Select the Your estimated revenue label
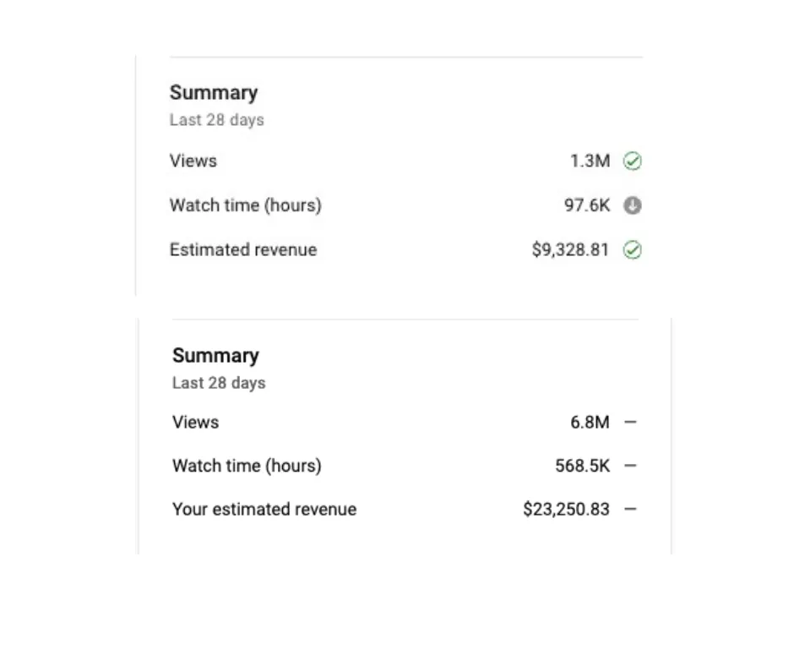Image resolution: width=794 pixels, height=666 pixels. [x=264, y=509]
